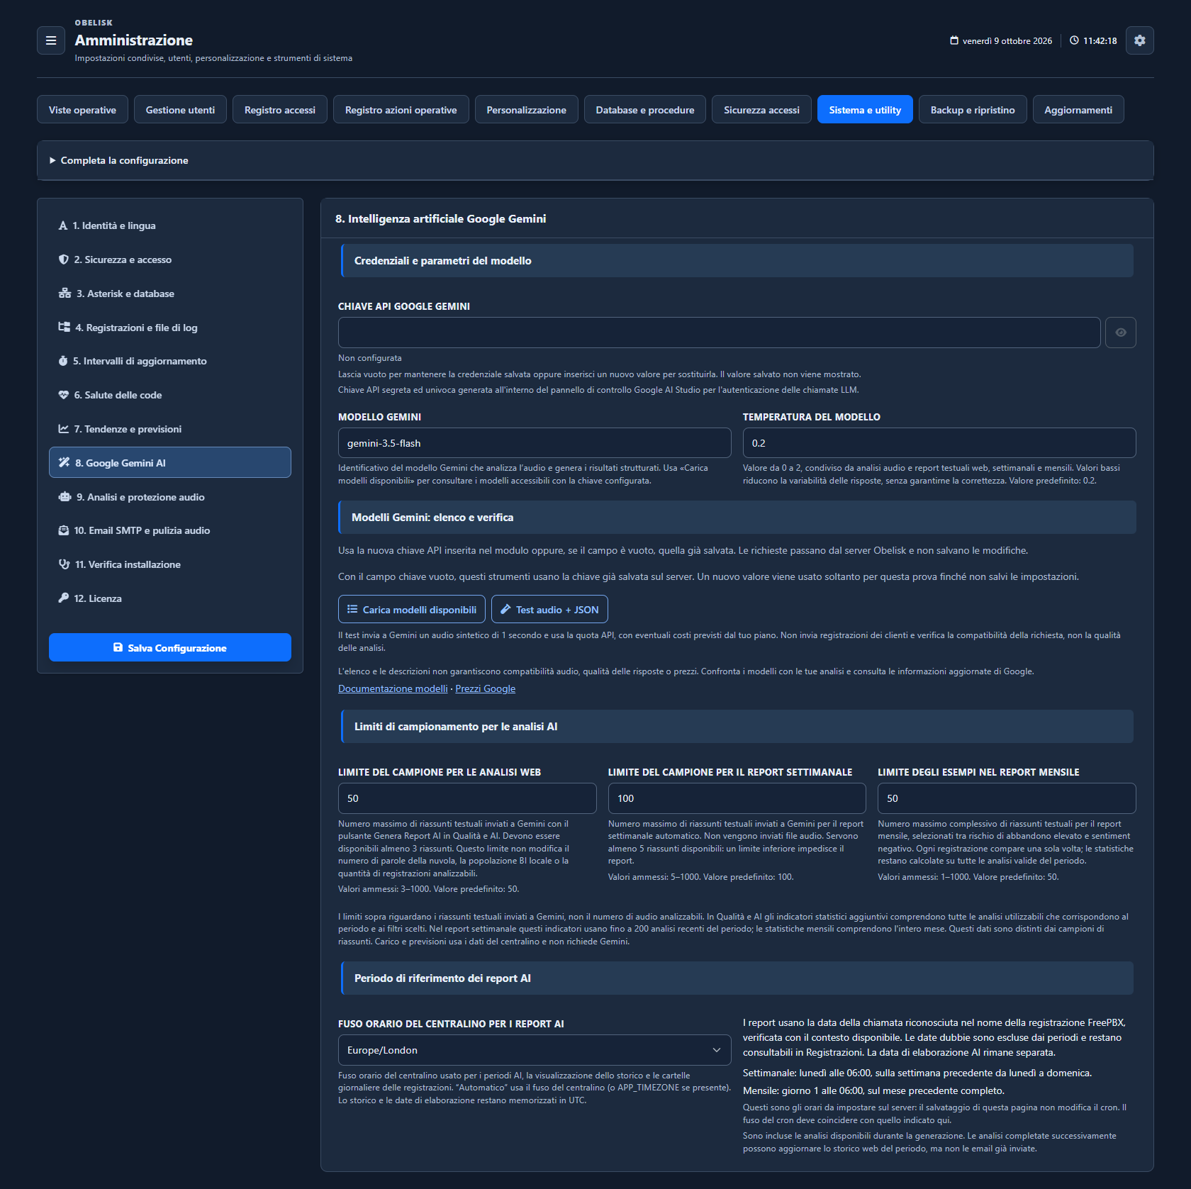Screen dimensions: 1191x1189
Task: Click the Chiave API Google Gemini field
Action: click(719, 333)
